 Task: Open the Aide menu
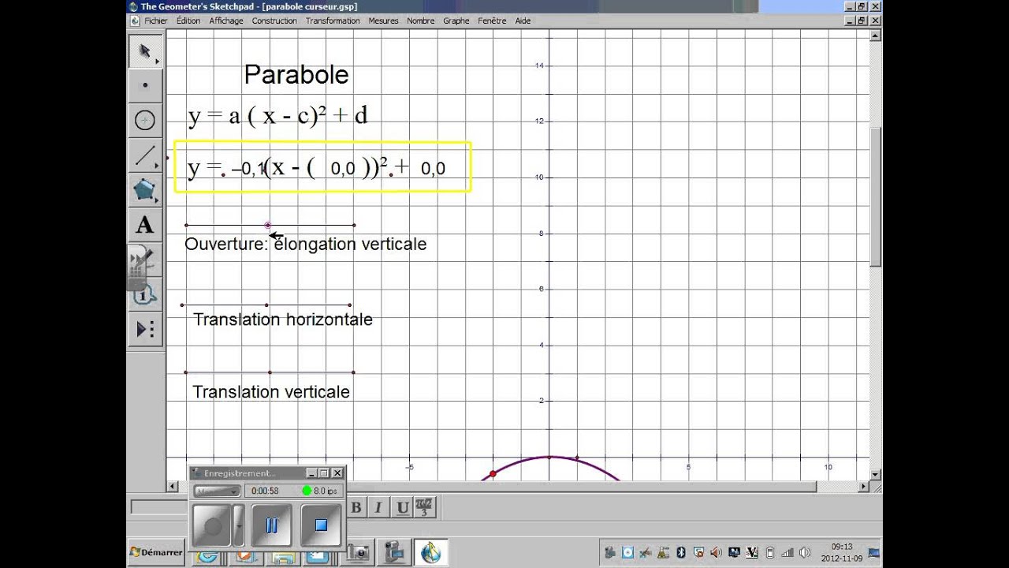[x=523, y=21]
